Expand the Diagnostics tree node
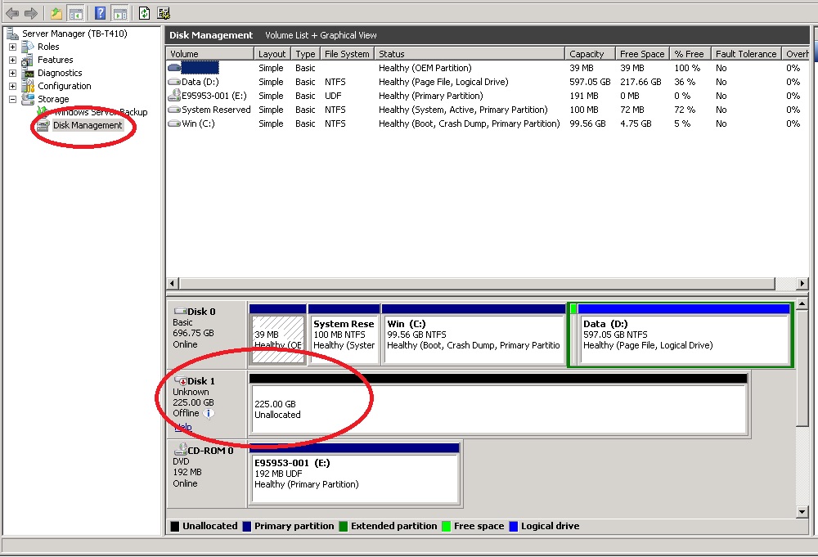The width and height of the screenshot is (818, 557). point(11,73)
